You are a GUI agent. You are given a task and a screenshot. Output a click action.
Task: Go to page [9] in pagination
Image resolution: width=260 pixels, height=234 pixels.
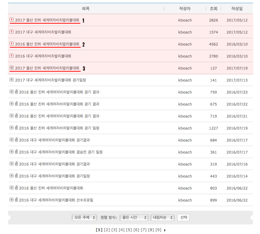point(158,230)
